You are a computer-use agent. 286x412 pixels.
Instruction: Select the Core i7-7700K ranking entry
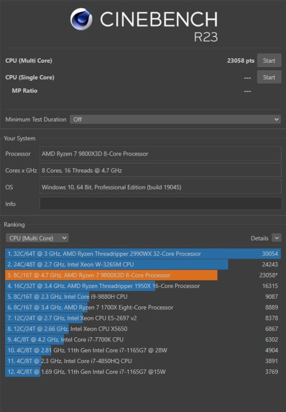coord(143,339)
